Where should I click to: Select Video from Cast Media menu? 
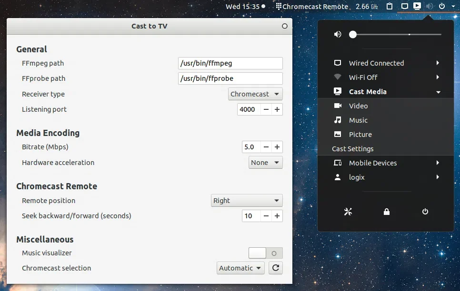(358, 106)
